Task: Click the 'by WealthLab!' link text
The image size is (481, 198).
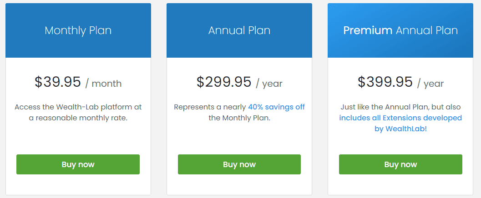Action: pyautogui.click(x=400, y=129)
